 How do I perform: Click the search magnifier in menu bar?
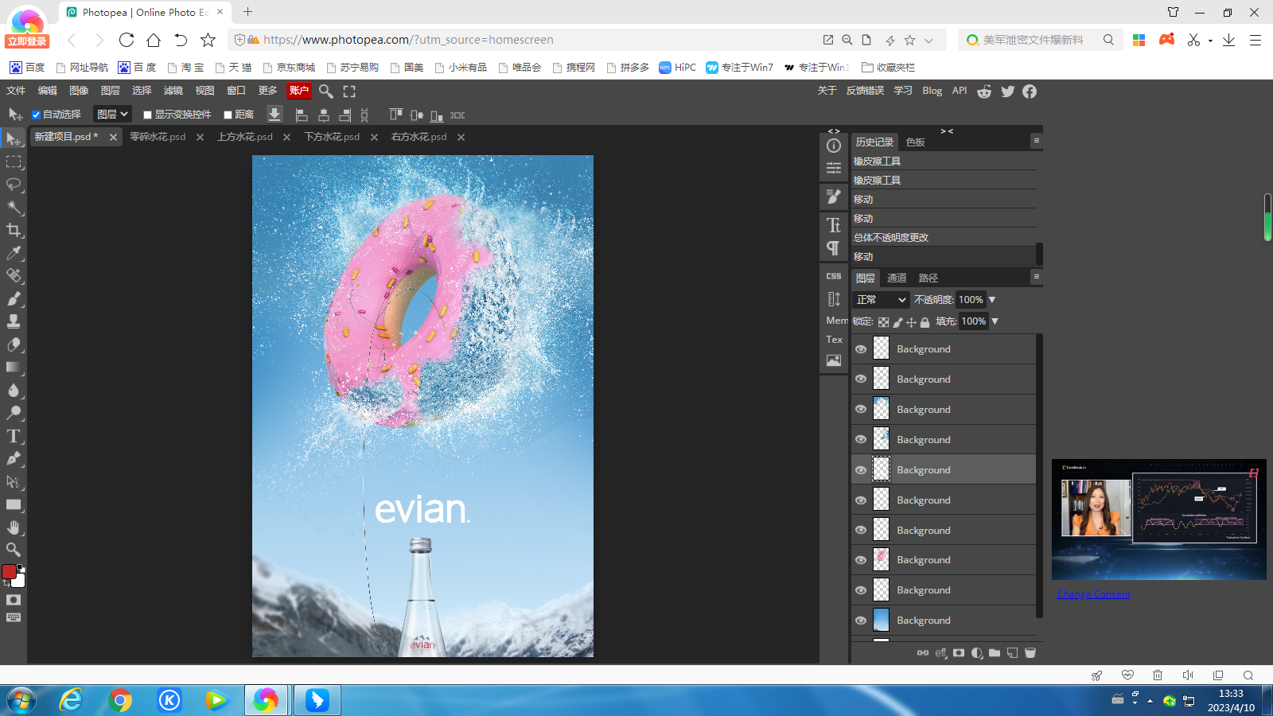tap(326, 91)
